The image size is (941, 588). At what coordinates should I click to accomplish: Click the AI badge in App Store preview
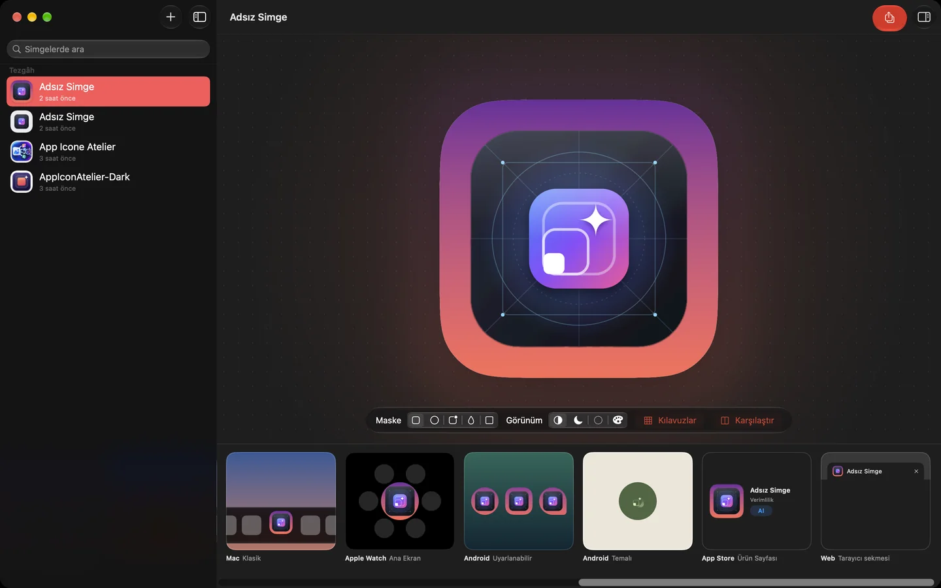761,511
